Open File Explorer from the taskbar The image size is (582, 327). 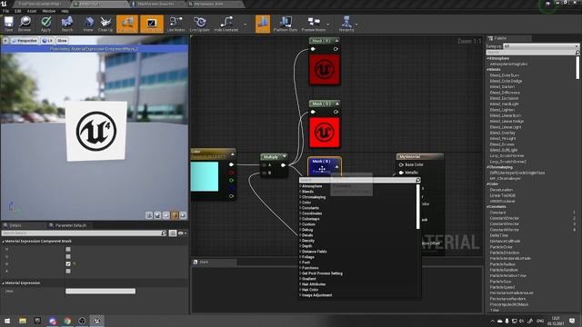23,321
